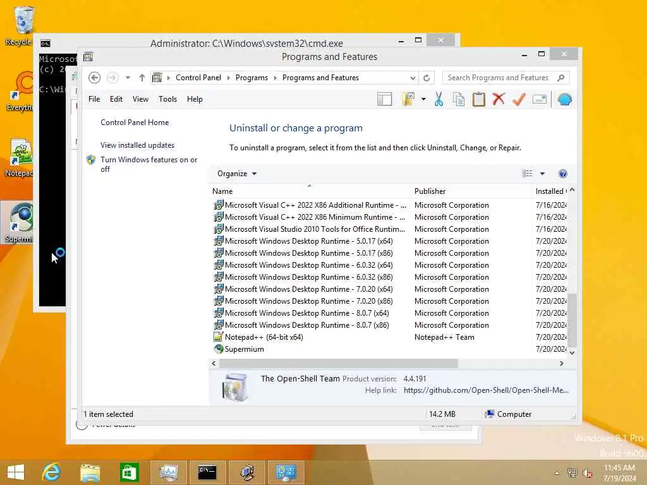Image resolution: width=647 pixels, height=485 pixels.
Task: Click the Email toolbar icon
Action: point(540,99)
